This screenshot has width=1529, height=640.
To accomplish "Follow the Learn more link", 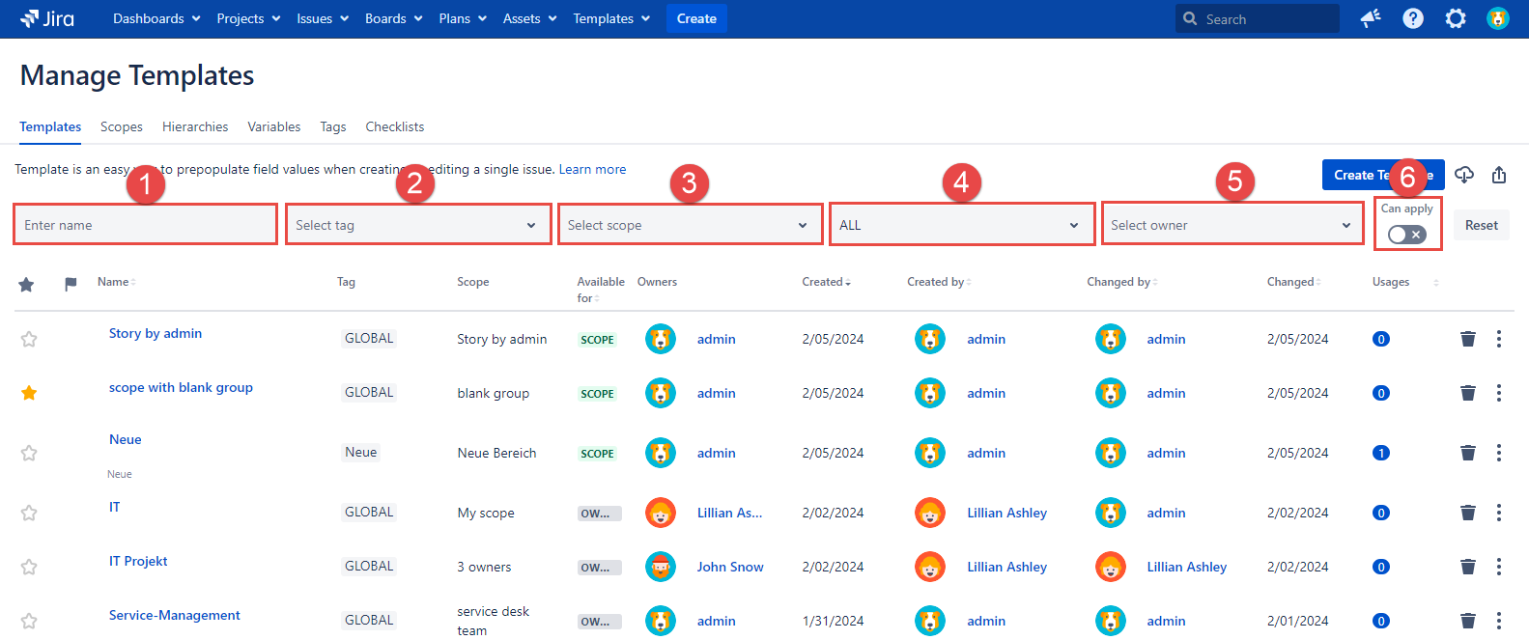I will 592,169.
